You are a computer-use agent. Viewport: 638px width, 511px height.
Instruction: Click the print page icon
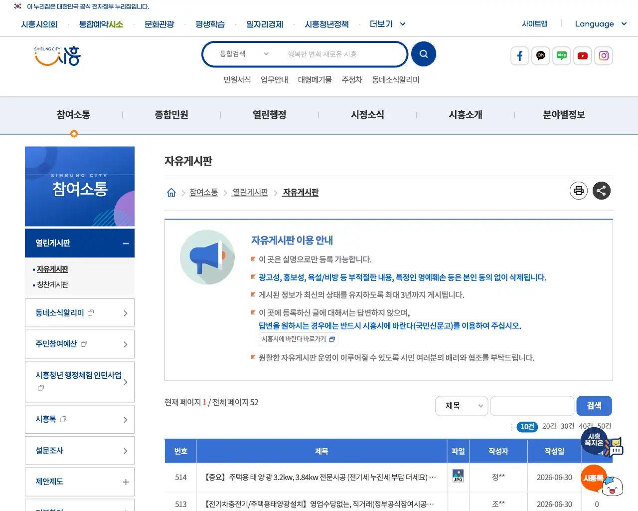[x=579, y=191]
